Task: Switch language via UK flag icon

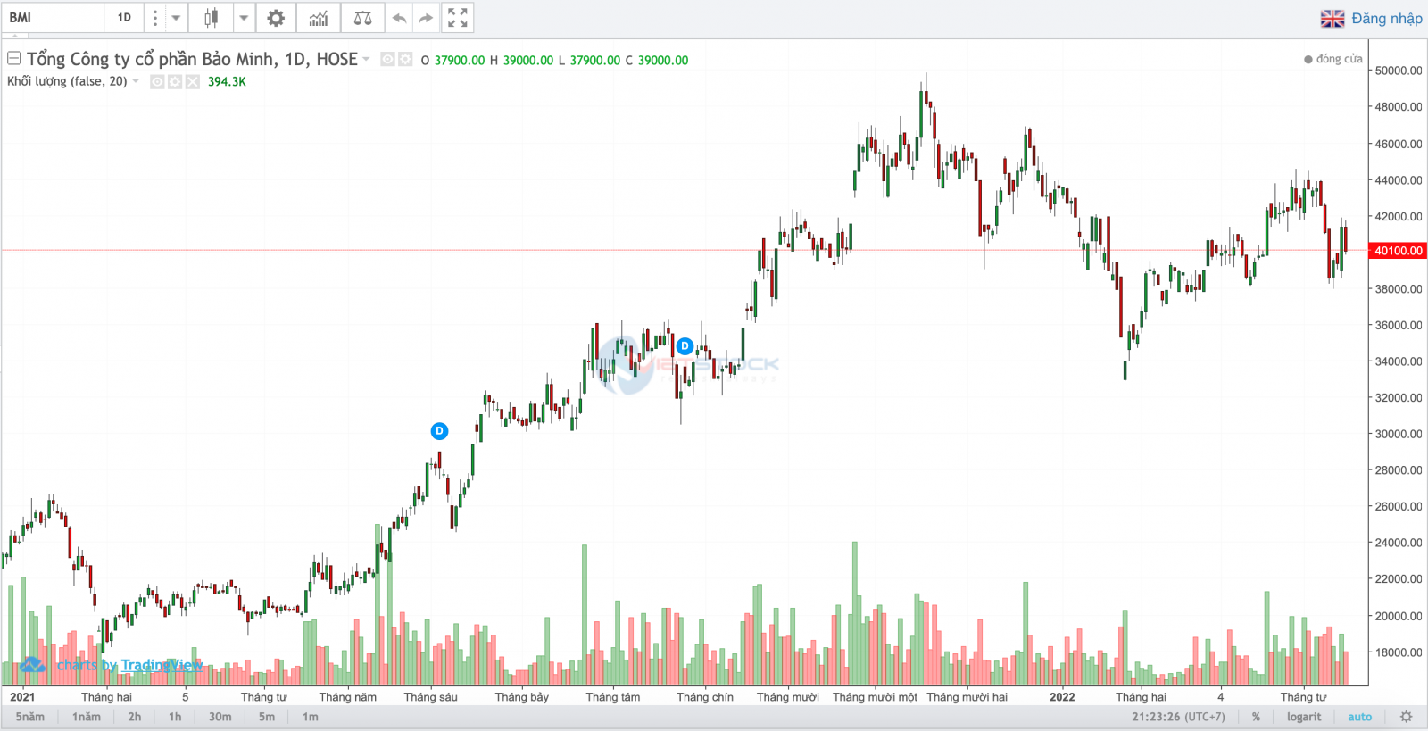Action: 1333,19
